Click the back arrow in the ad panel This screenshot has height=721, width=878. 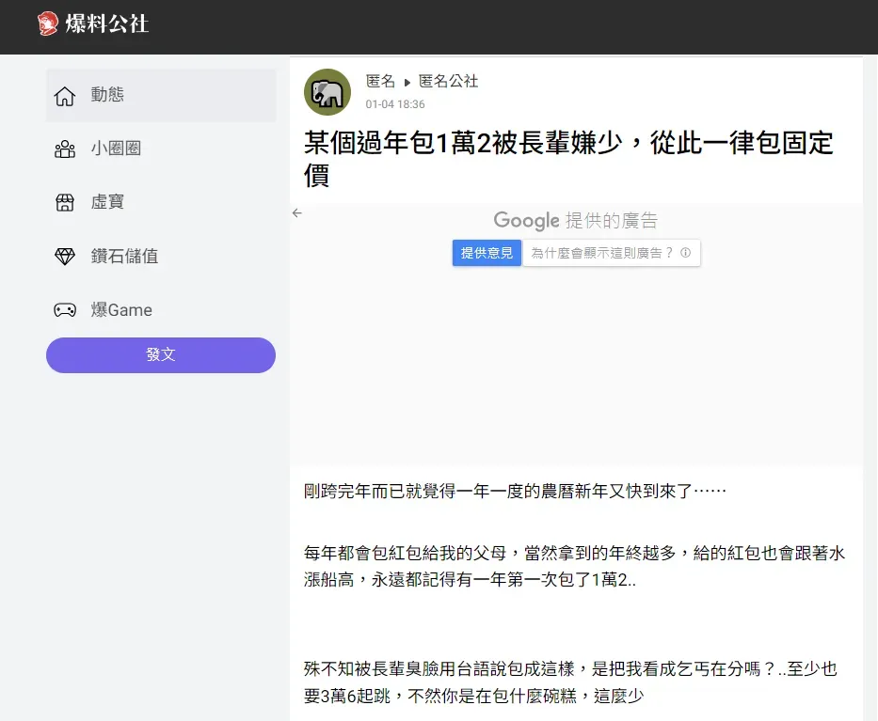coord(296,212)
